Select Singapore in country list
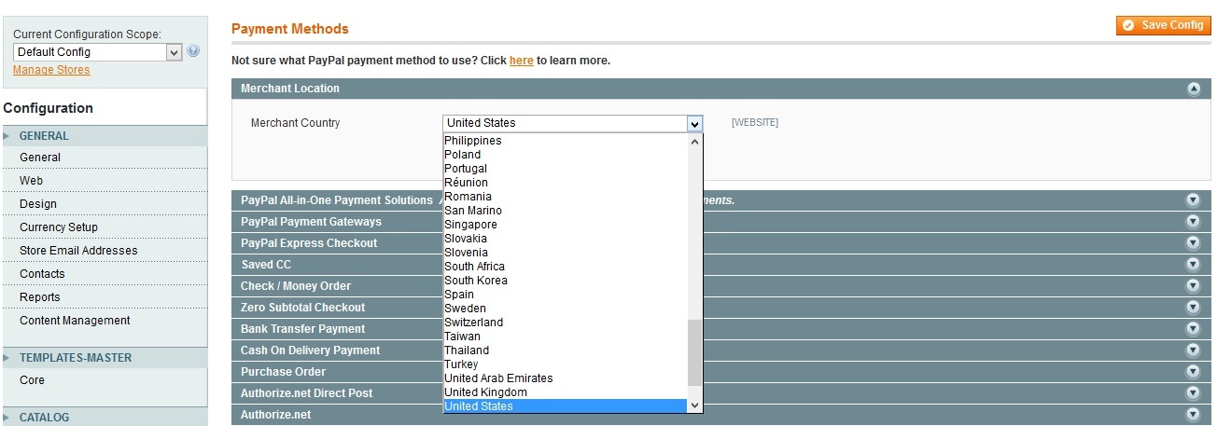 pyautogui.click(x=565, y=225)
